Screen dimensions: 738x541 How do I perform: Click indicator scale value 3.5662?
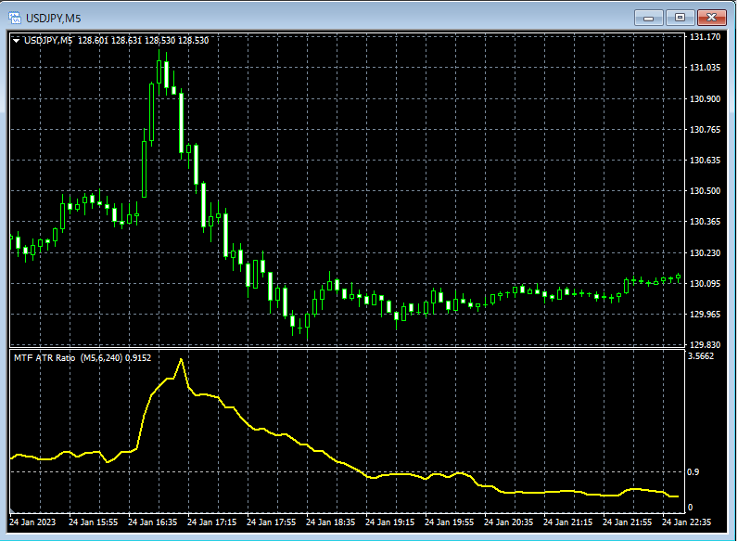[x=701, y=355]
